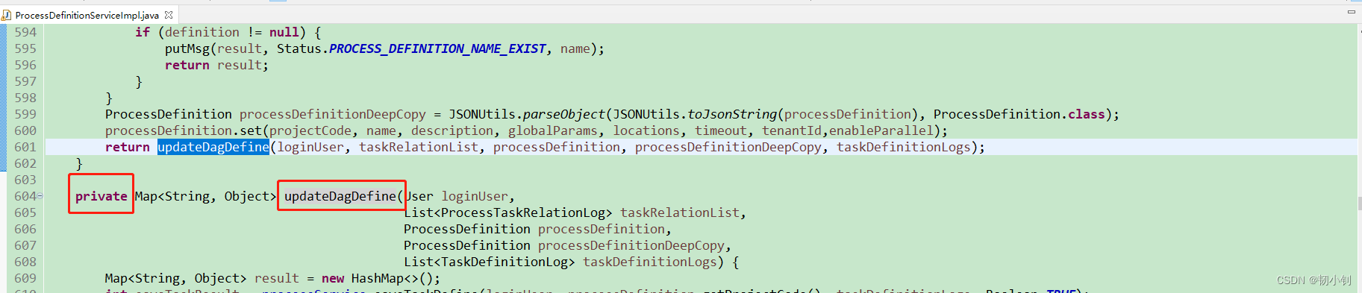Click PROCESS_DEFINITION_NAME_EXIST constant on line 595
The width and height of the screenshot is (1362, 293).
437,48
